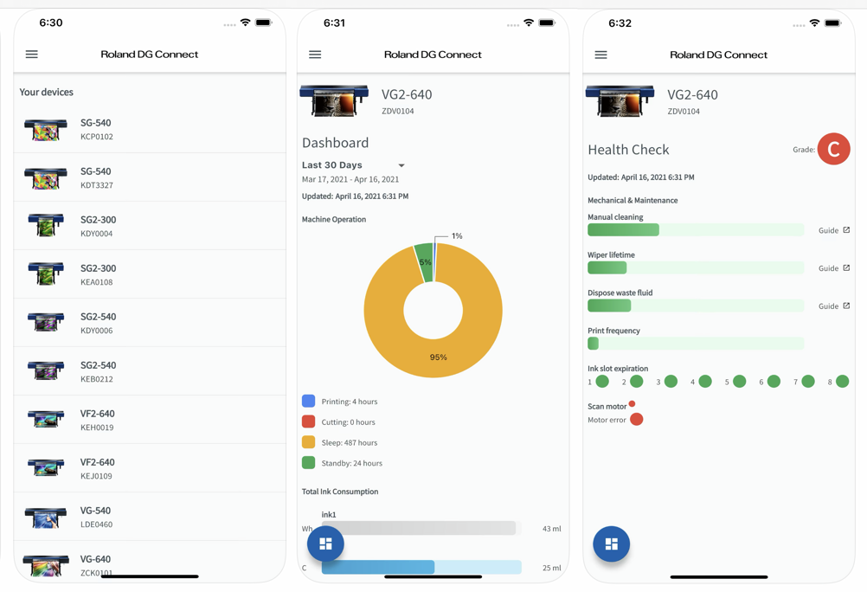867x592 pixels.
Task: Click the Print frequency progress bar
Action: click(696, 343)
